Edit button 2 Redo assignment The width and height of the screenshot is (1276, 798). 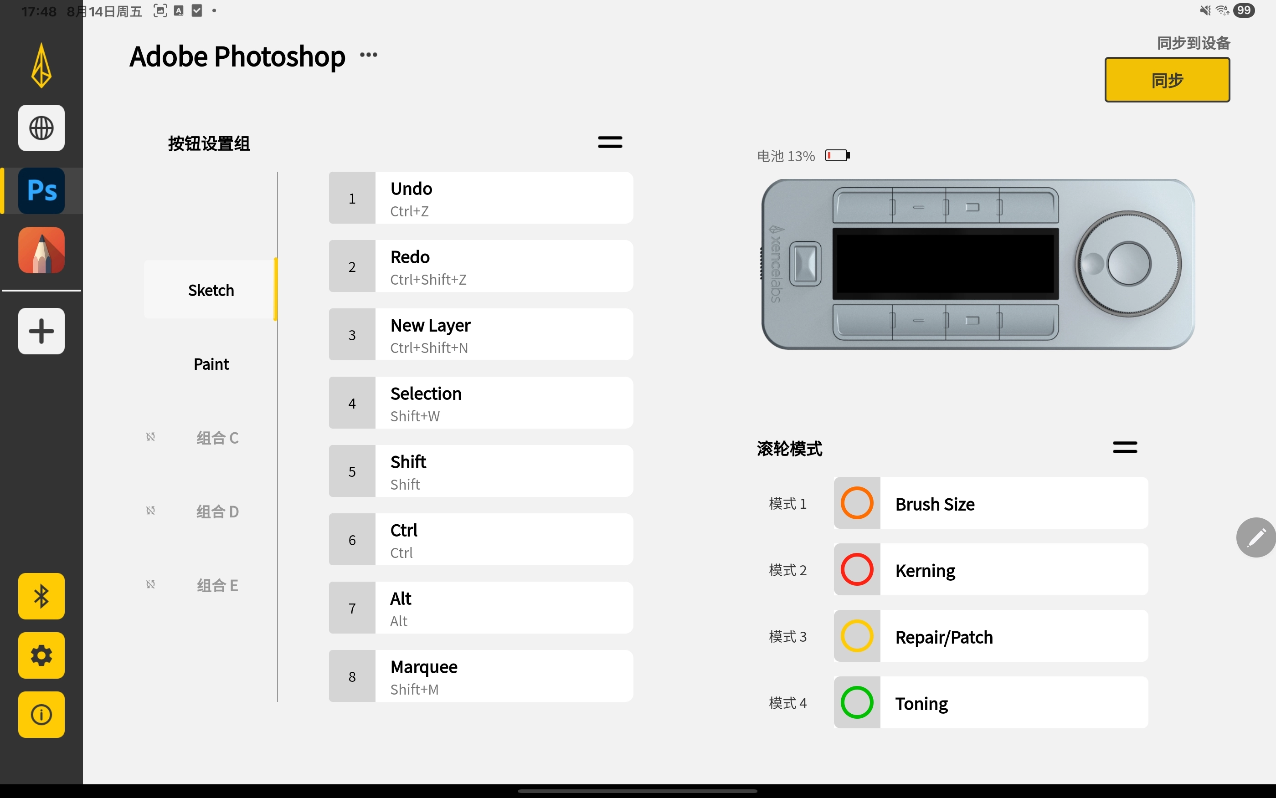[481, 266]
